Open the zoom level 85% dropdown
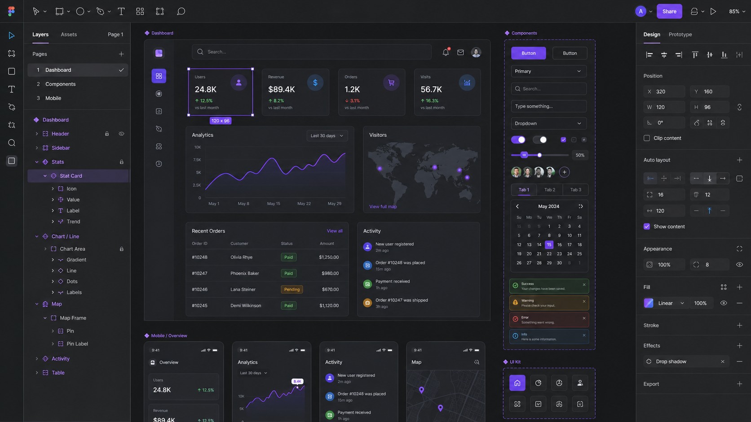Screen dimensions: 751x422 coord(737,11)
